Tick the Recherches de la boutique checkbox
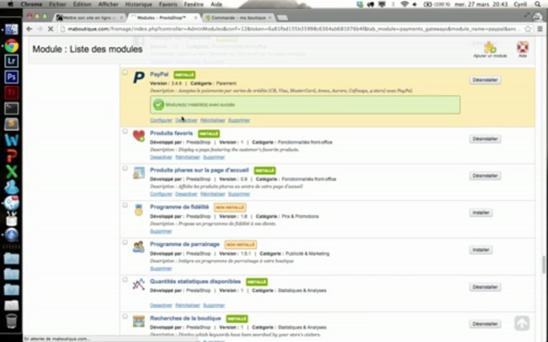 tap(125, 316)
